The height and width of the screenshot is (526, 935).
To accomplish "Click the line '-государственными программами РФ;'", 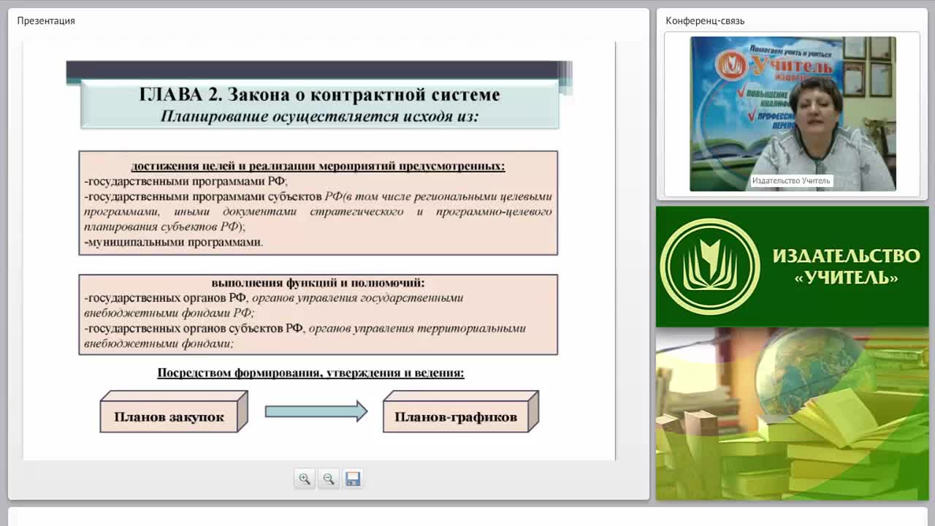I will (186, 181).
